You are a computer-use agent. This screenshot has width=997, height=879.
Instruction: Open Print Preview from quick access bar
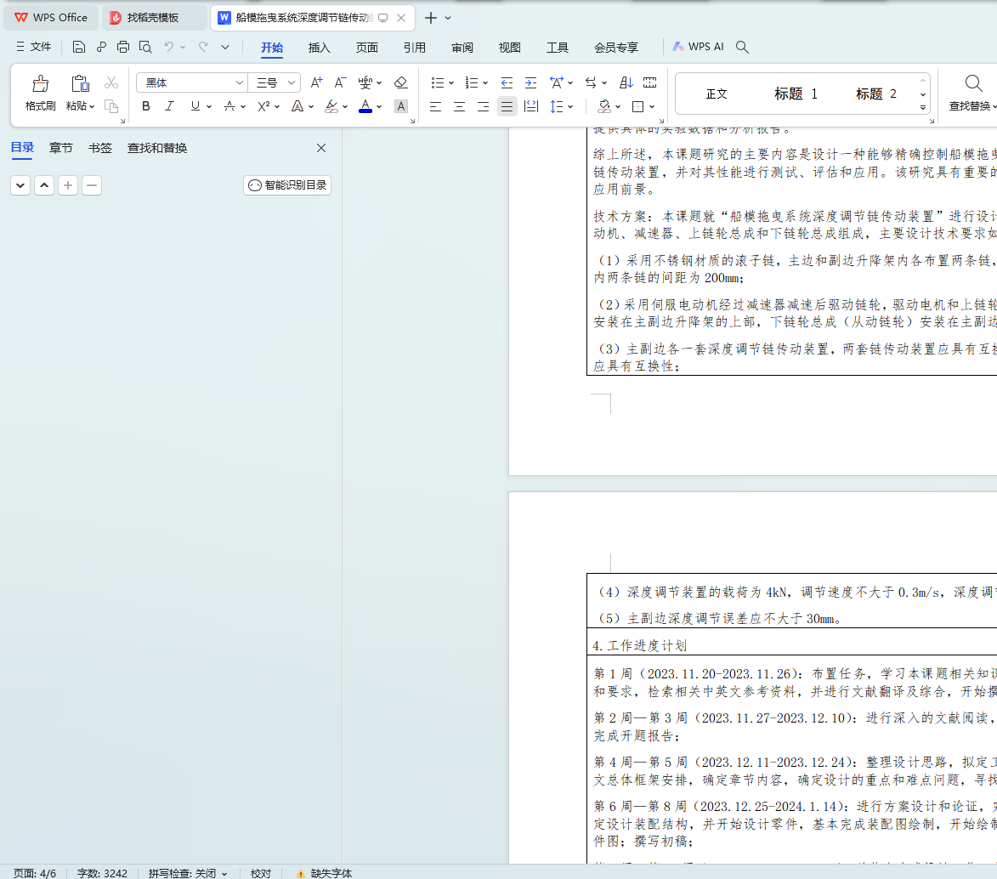(145, 47)
